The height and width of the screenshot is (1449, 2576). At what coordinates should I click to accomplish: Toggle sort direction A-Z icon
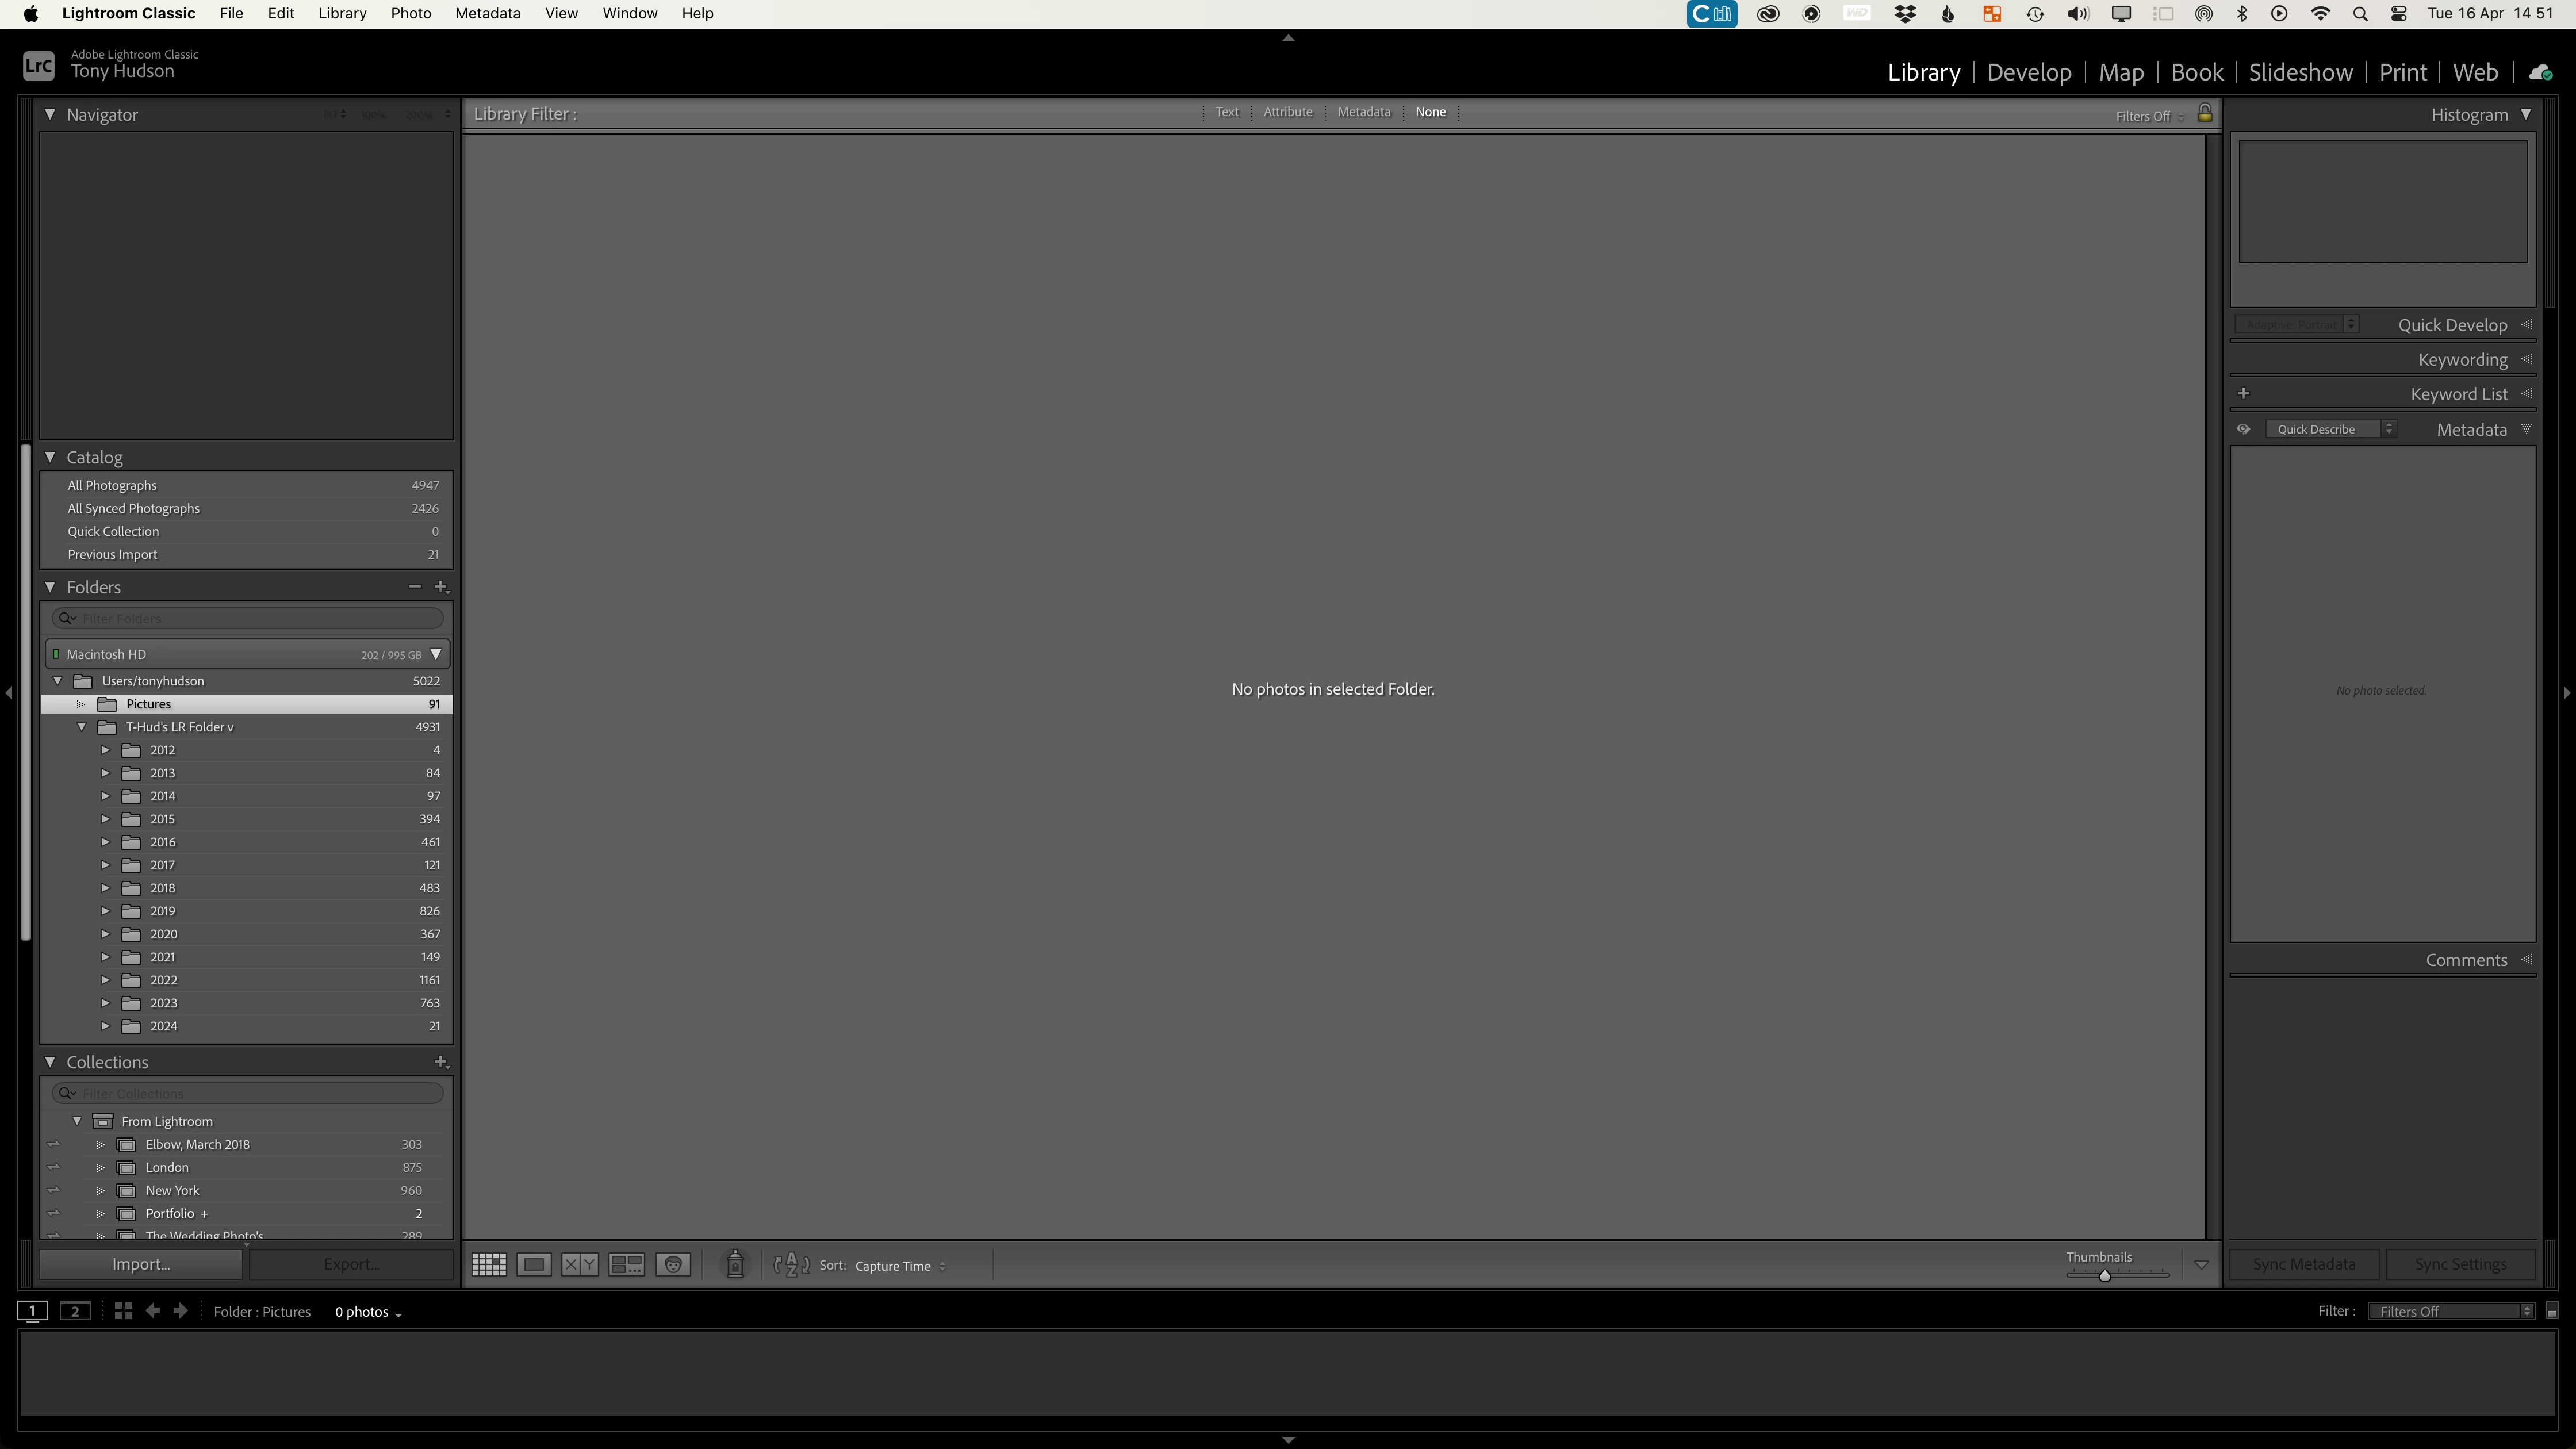point(792,1265)
